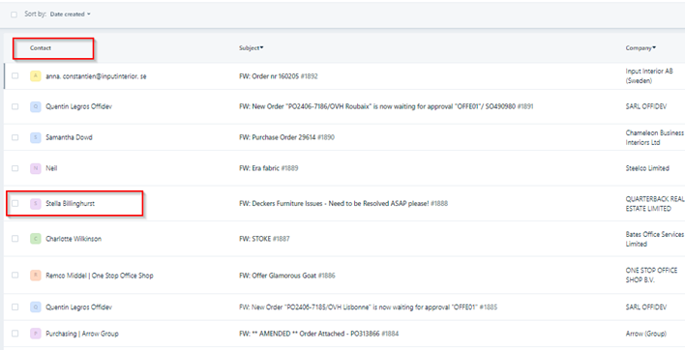Tick Stella Billinghurst's checkbox
This screenshot has height=350, width=685.
[x=15, y=203]
